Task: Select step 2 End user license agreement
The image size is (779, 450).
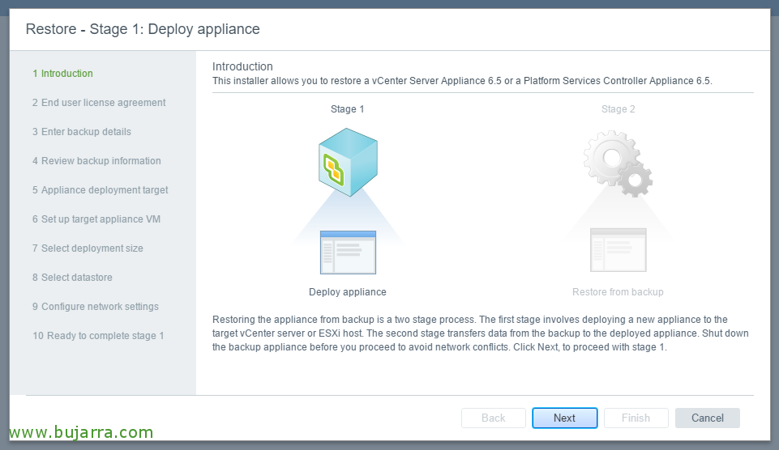Action: (x=99, y=103)
